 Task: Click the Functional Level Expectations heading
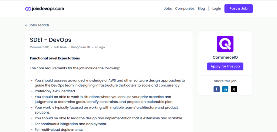tap(55, 58)
